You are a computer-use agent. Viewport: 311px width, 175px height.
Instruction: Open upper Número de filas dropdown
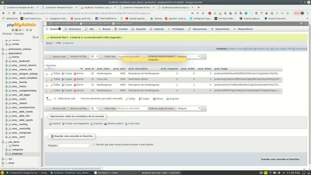pyautogui.click(x=94, y=56)
